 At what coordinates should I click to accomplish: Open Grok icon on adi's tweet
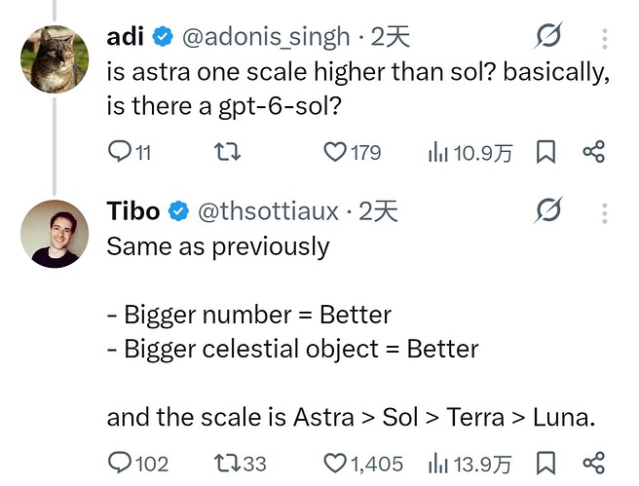(548, 36)
